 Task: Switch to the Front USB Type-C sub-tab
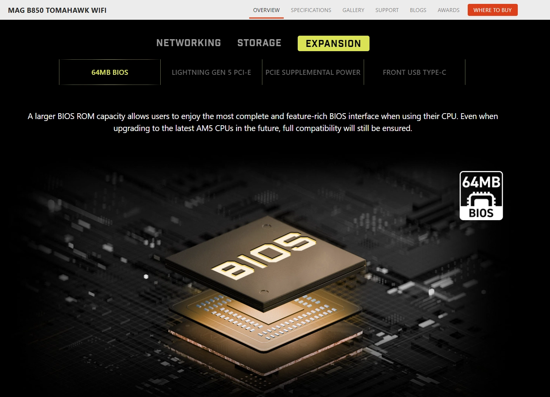pos(414,72)
